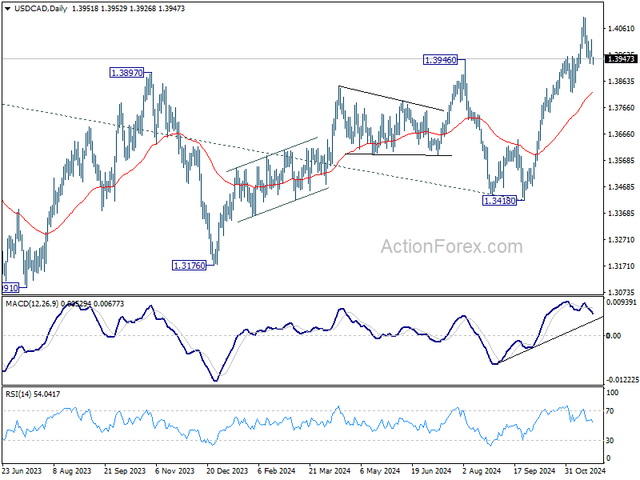The width and height of the screenshot is (640, 480).
Task: Click the MACD scale value -0.012225
Action: coord(623,379)
